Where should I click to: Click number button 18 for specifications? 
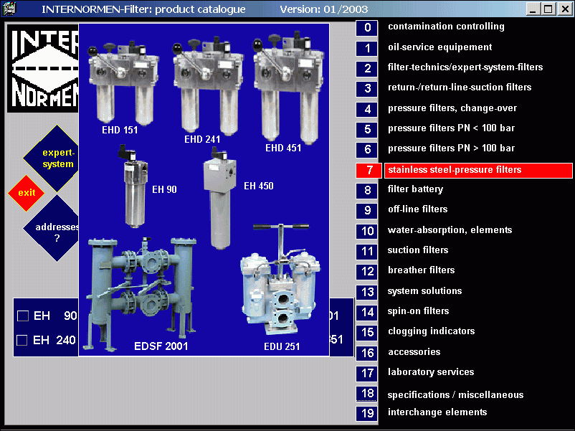[366, 394]
